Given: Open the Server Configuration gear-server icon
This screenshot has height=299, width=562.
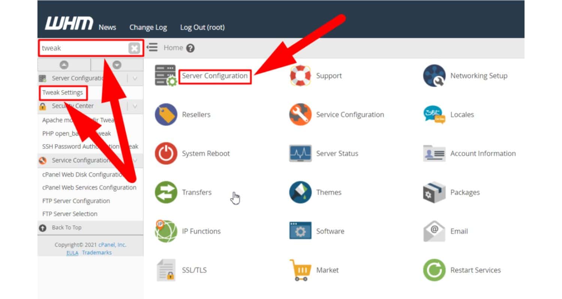Looking at the screenshot, I should (x=166, y=75).
